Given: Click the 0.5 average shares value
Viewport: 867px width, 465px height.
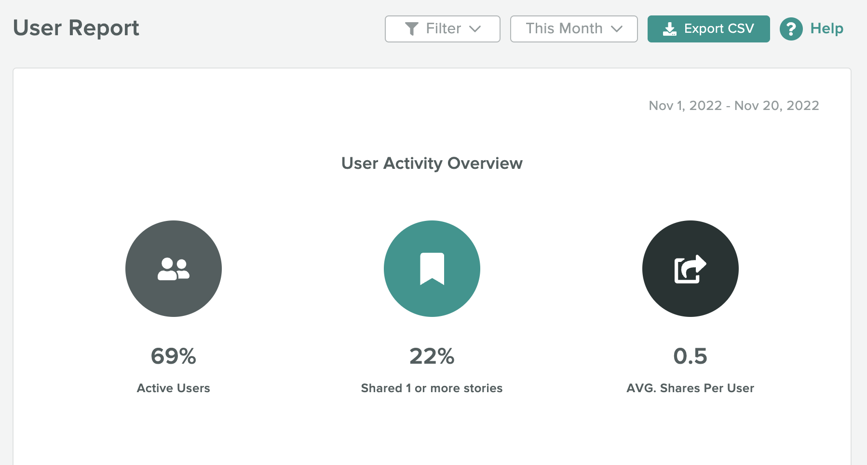Looking at the screenshot, I should (690, 356).
